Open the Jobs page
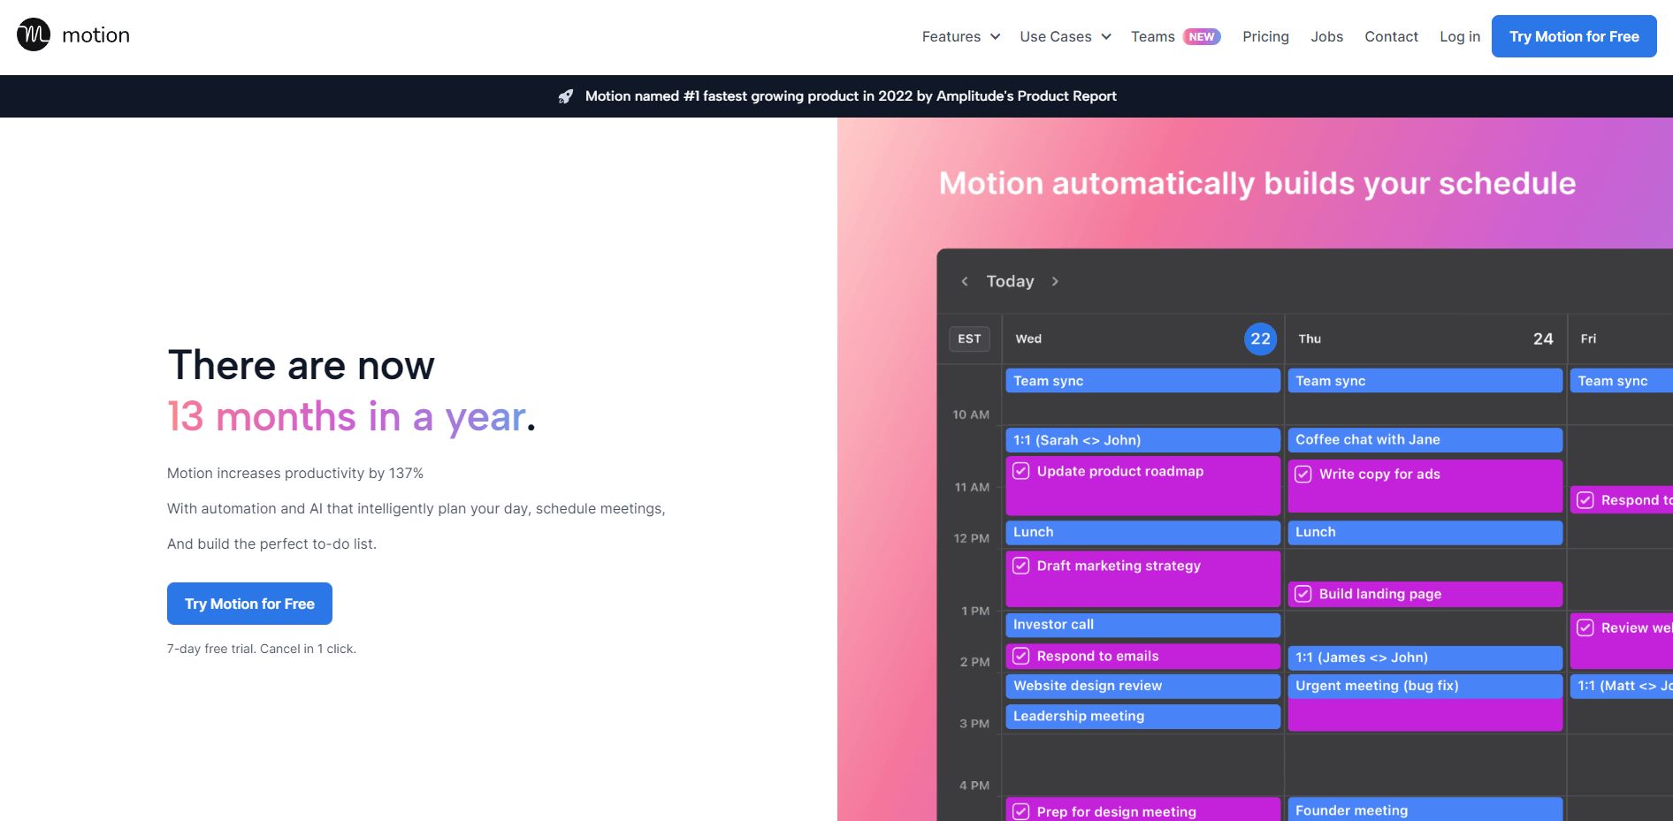Image resolution: width=1673 pixels, height=821 pixels. pyautogui.click(x=1326, y=36)
